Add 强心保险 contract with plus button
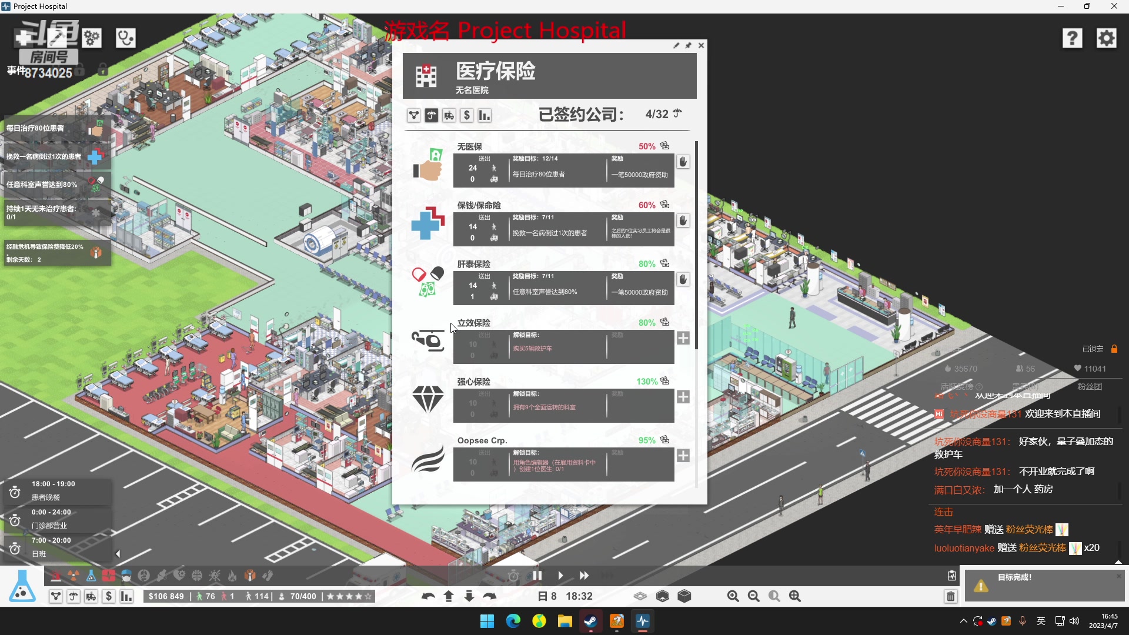 [x=683, y=397]
